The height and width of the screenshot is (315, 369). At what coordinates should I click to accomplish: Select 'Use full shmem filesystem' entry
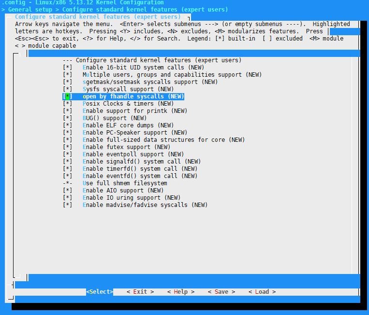pyautogui.click(x=115, y=183)
